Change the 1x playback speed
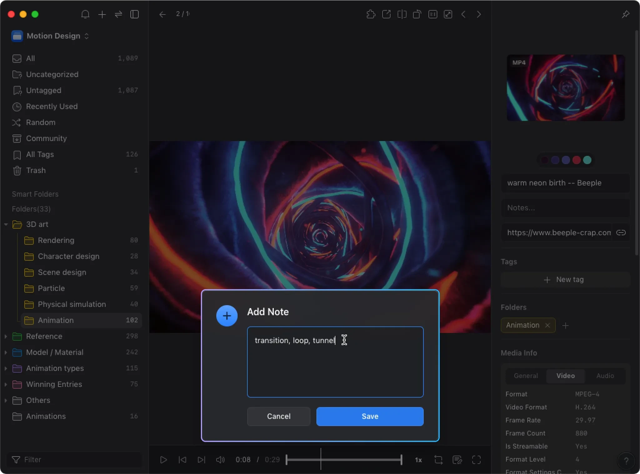The image size is (640, 474). pos(418,460)
